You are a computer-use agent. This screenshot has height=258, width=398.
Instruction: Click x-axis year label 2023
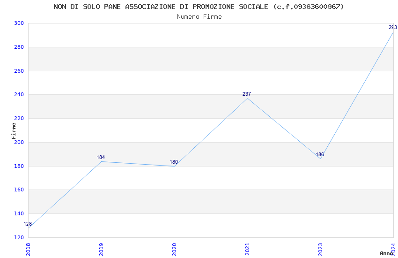coord(321,249)
